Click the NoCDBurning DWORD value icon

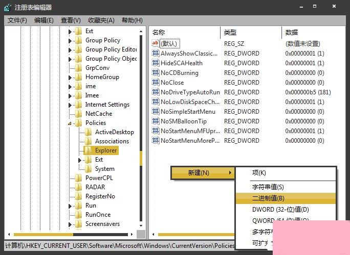[156, 72]
